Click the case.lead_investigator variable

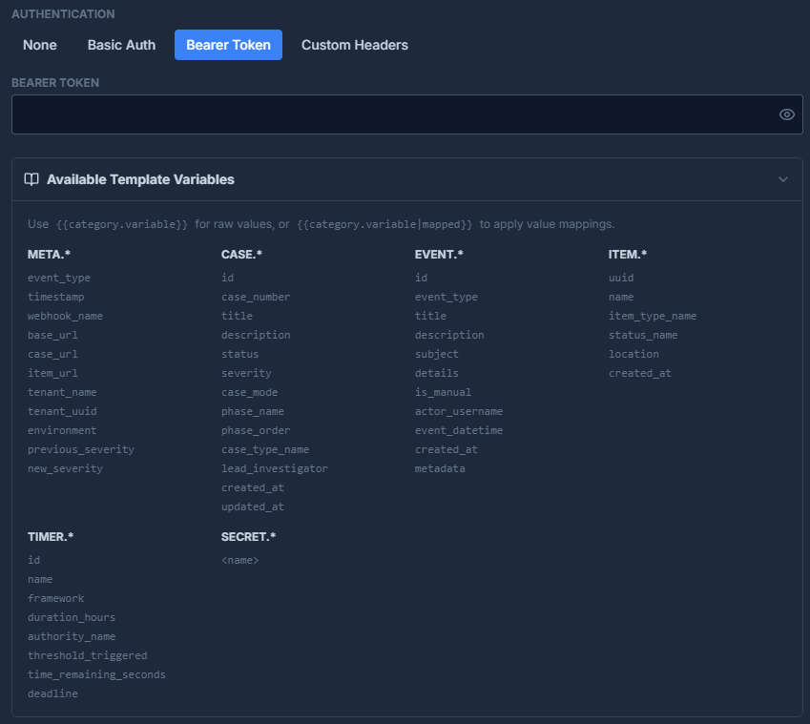pos(274,468)
